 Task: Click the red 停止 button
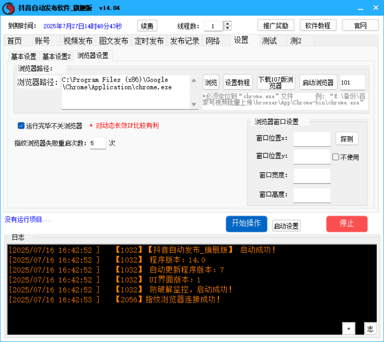[x=347, y=223]
